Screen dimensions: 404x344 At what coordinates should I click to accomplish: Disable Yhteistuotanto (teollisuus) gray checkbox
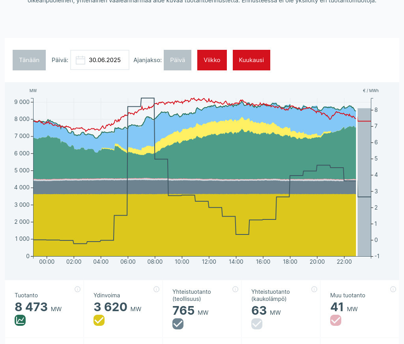(178, 324)
